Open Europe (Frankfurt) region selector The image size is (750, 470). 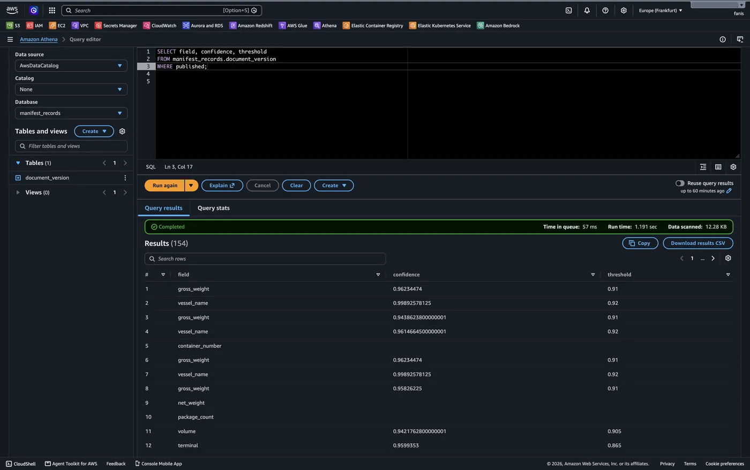[x=661, y=10]
